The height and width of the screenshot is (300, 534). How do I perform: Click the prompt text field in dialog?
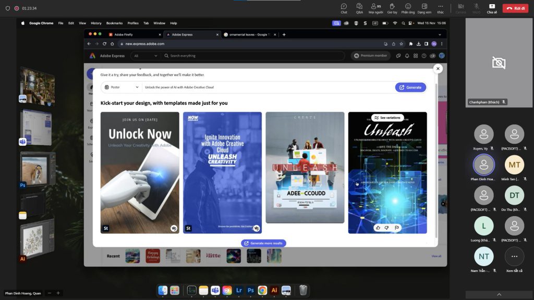pyautogui.click(x=268, y=87)
